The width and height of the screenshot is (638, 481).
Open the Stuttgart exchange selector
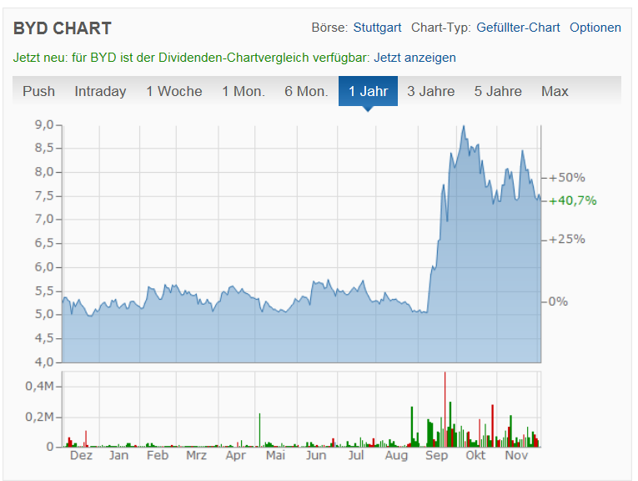377,28
